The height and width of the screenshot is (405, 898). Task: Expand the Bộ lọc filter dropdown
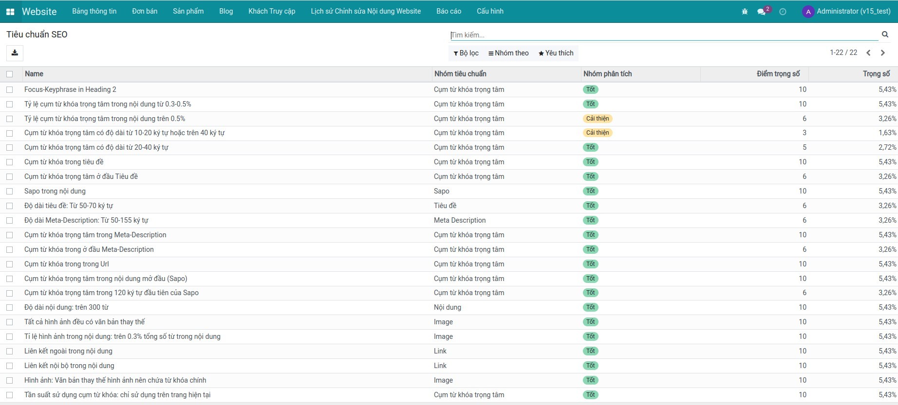tap(466, 53)
